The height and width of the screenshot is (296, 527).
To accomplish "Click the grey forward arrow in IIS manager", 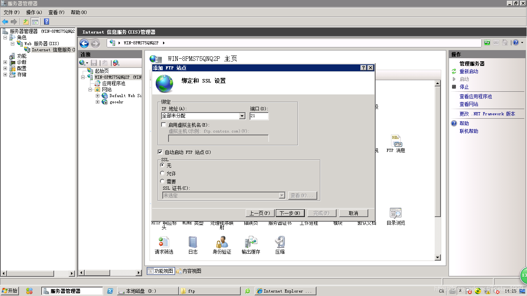I will (x=95, y=43).
